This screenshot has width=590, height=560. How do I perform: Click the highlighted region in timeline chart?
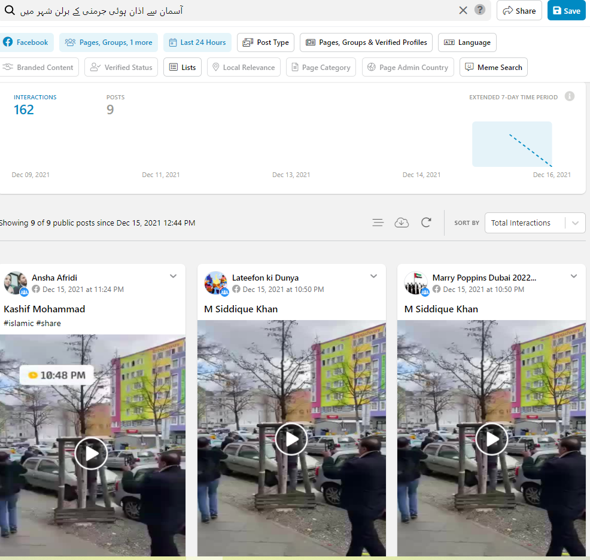pyautogui.click(x=512, y=144)
